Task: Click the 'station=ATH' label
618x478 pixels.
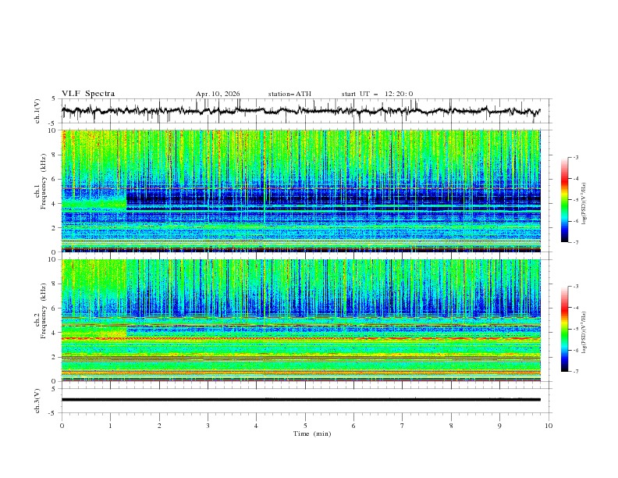Action: 289,94
